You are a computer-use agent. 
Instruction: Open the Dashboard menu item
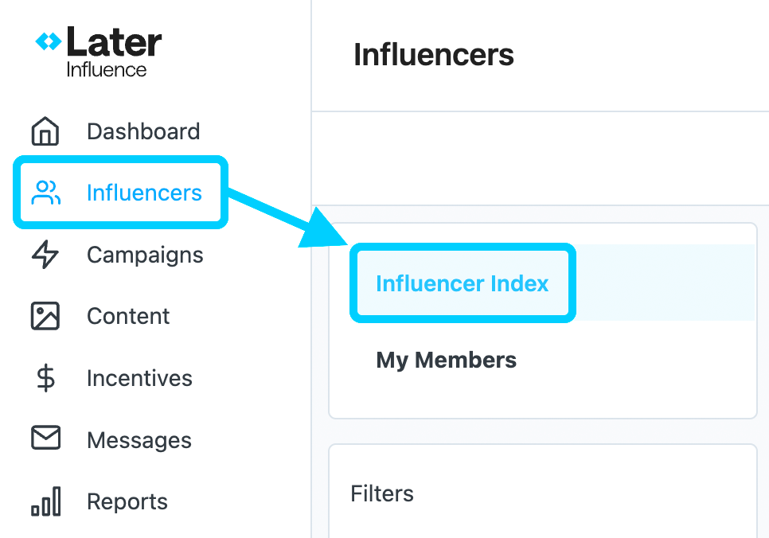click(x=143, y=131)
